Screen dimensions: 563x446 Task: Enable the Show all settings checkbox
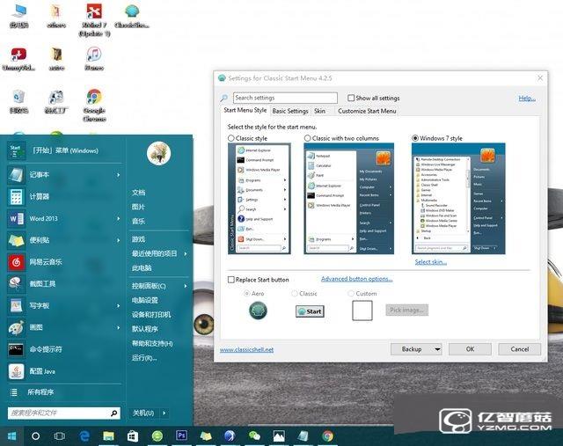(x=351, y=99)
